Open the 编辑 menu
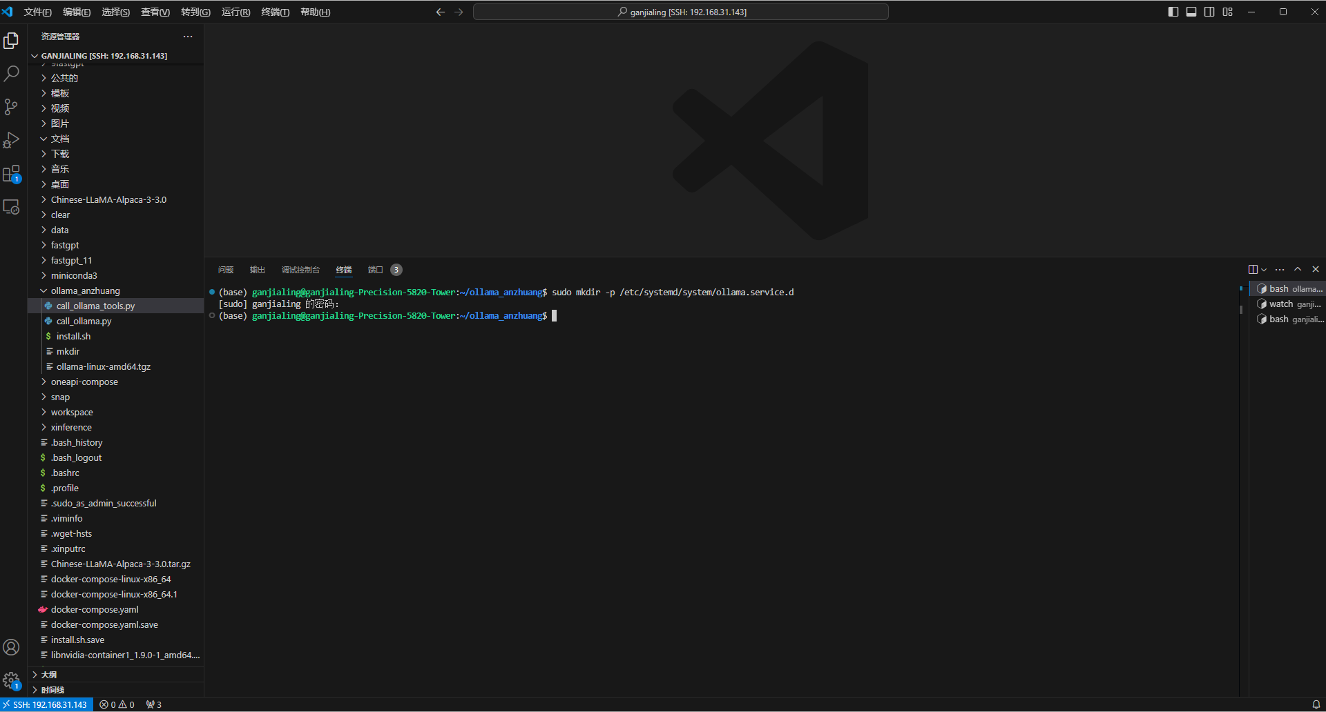This screenshot has width=1326, height=712. (x=77, y=12)
